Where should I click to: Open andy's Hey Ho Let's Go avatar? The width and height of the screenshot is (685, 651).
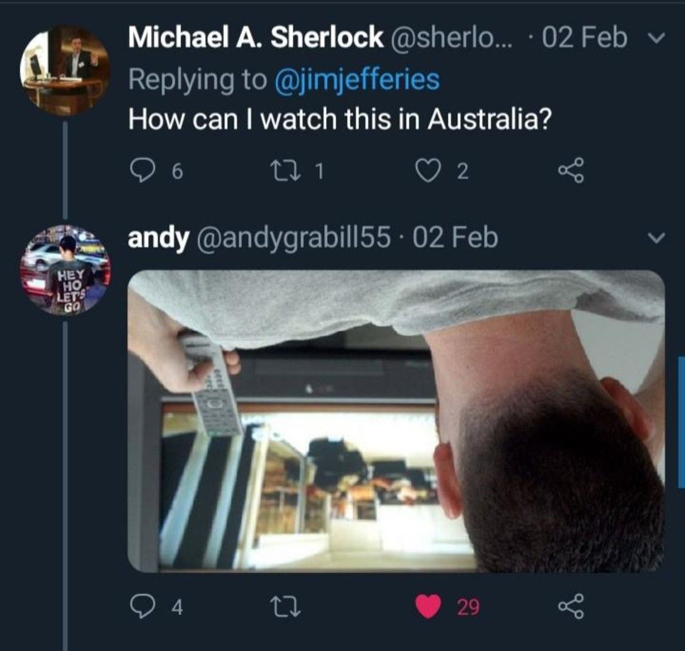(x=65, y=270)
